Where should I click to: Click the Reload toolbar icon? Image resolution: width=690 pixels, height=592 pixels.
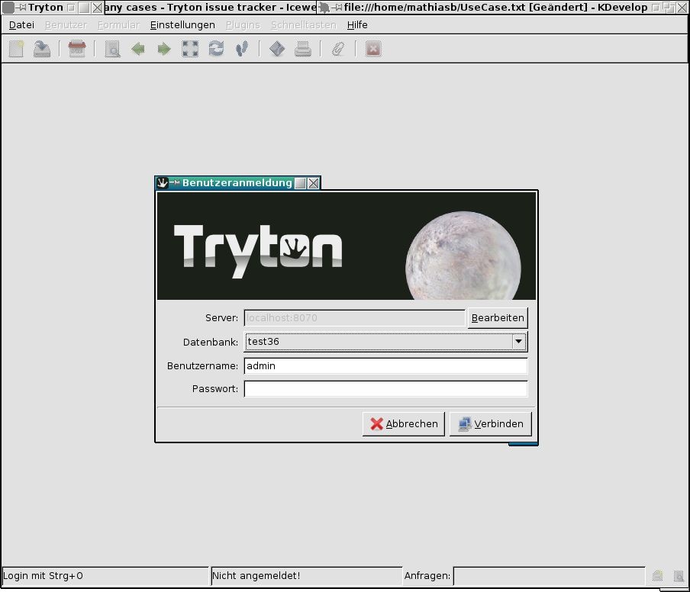(x=216, y=50)
